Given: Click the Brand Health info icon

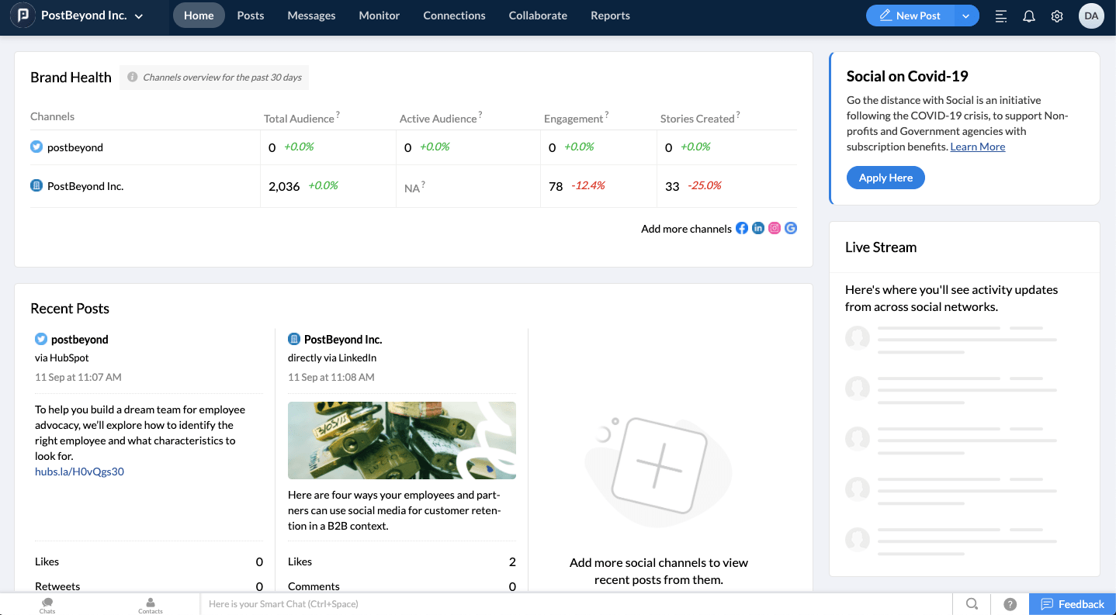Looking at the screenshot, I should click(x=132, y=77).
